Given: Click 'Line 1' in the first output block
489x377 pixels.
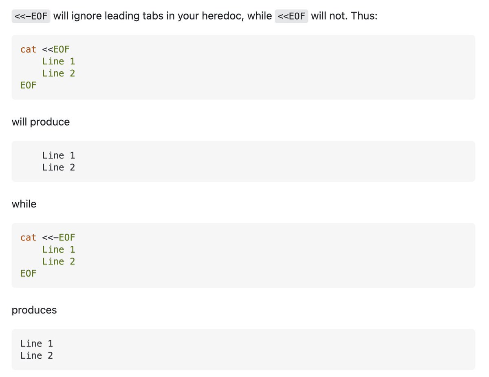Looking at the screenshot, I should pyautogui.click(x=59, y=155).
